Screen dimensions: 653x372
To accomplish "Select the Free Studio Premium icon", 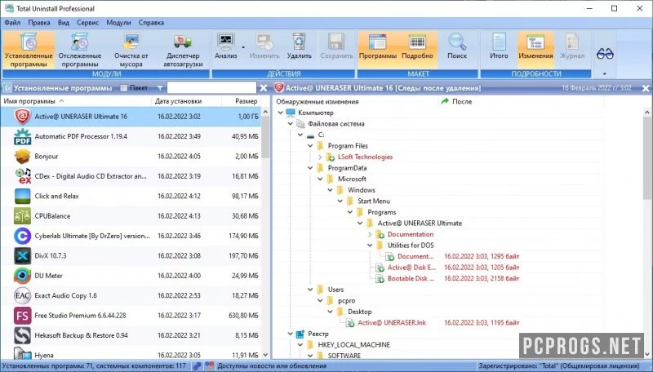I will 23,316.
